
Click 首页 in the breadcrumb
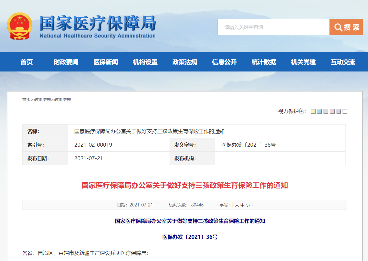point(26,100)
